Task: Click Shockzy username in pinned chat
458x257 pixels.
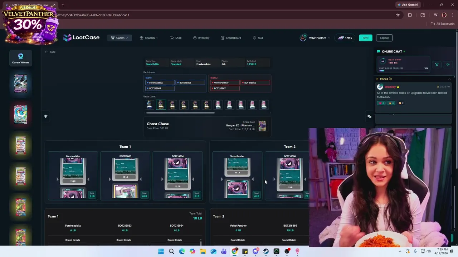Action: pyautogui.click(x=390, y=87)
